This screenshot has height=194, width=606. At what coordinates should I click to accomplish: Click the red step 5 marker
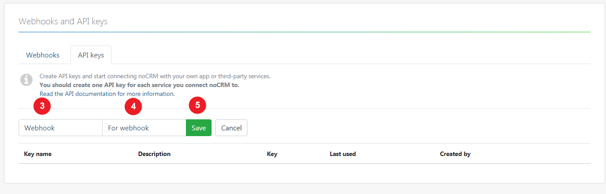197,105
